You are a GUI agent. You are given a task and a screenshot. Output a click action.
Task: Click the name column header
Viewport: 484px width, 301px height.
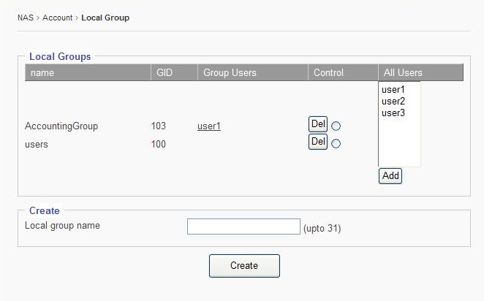[x=42, y=73]
